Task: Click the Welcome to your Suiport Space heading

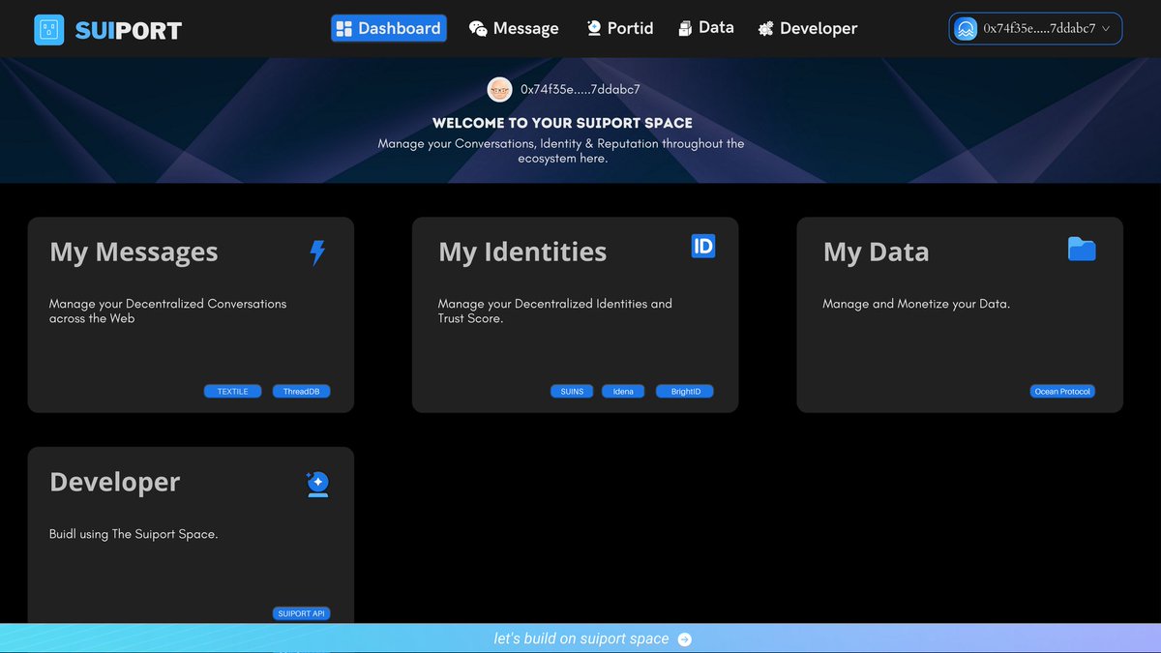Action: (562, 123)
